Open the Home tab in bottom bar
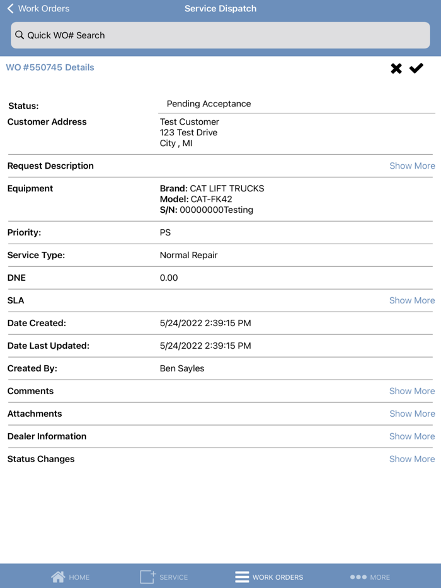The image size is (441, 588). pos(70,576)
